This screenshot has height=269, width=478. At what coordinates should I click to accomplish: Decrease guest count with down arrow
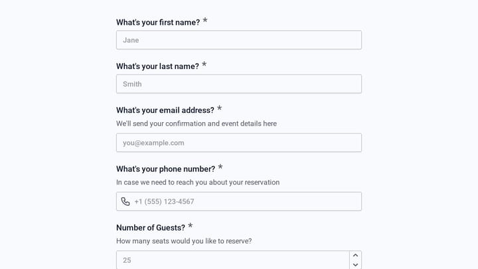(x=355, y=264)
